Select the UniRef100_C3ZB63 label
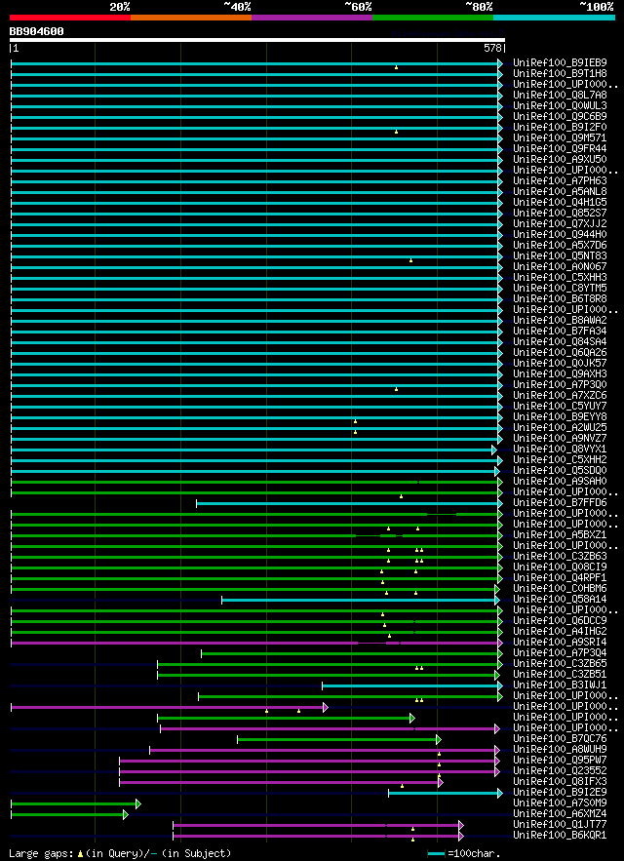Viewport: 624px width, 861px height. click(x=560, y=556)
